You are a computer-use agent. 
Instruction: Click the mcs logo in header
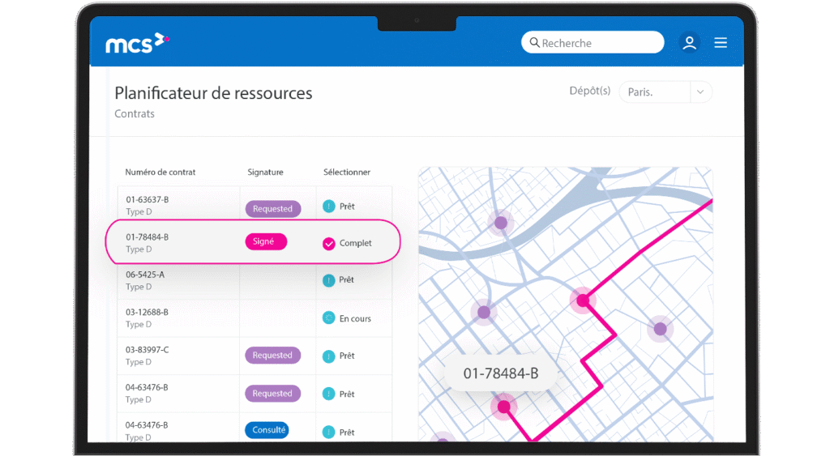click(x=137, y=44)
